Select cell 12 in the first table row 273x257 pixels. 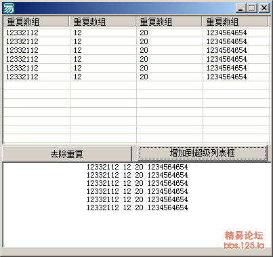[77, 33]
